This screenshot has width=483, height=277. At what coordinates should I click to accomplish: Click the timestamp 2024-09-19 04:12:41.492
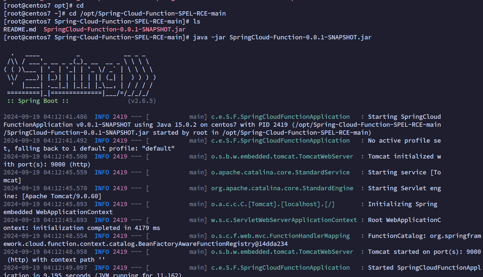click(x=45, y=140)
